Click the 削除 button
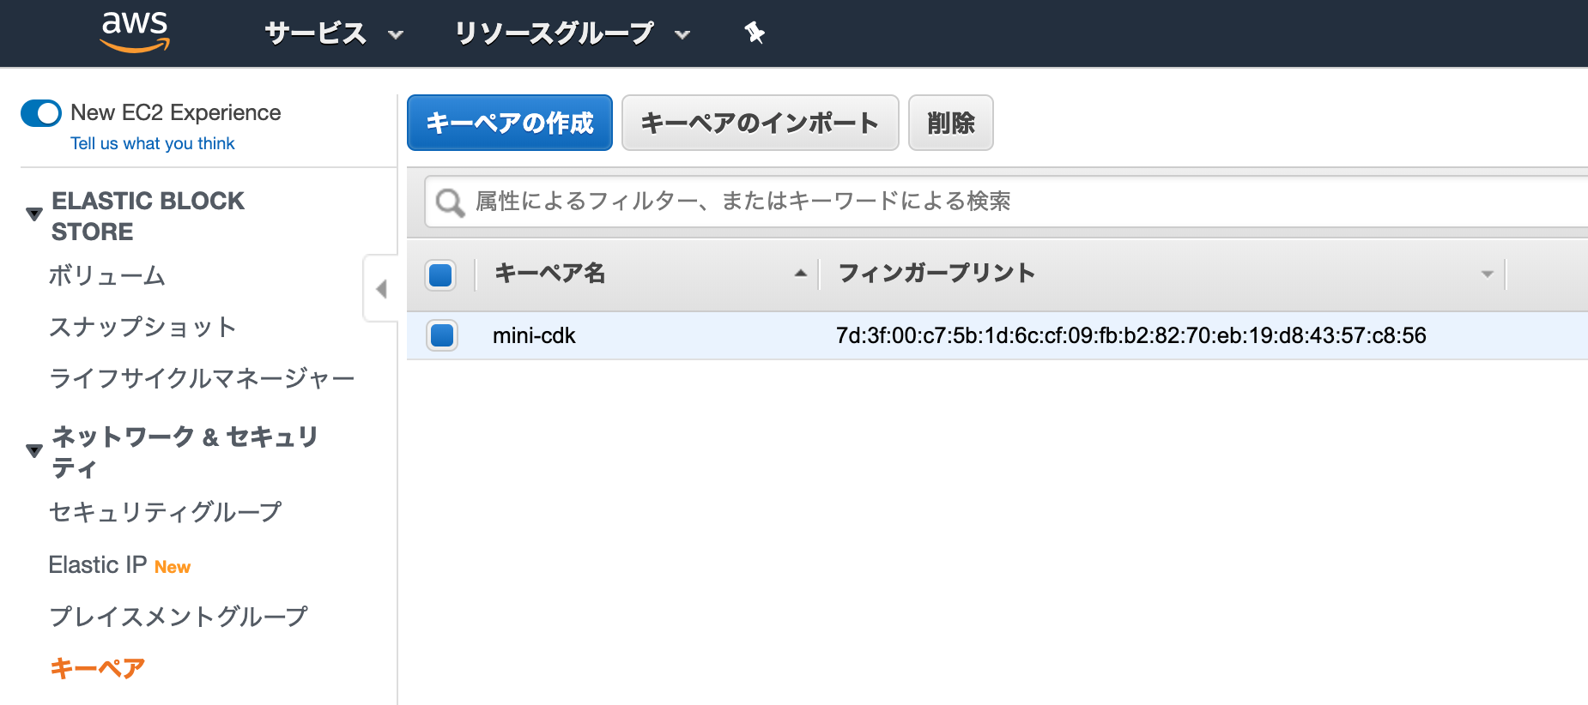The image size is (1588, 705). tap(951, 123)
